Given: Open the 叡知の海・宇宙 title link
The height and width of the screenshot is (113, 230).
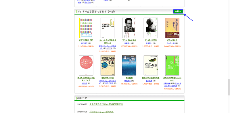Looking at the screenshot, I should point(108,78).
